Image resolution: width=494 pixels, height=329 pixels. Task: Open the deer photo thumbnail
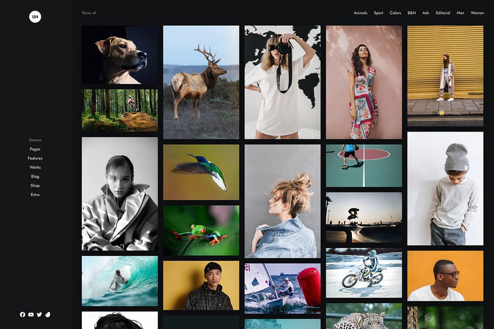[201, 82]
